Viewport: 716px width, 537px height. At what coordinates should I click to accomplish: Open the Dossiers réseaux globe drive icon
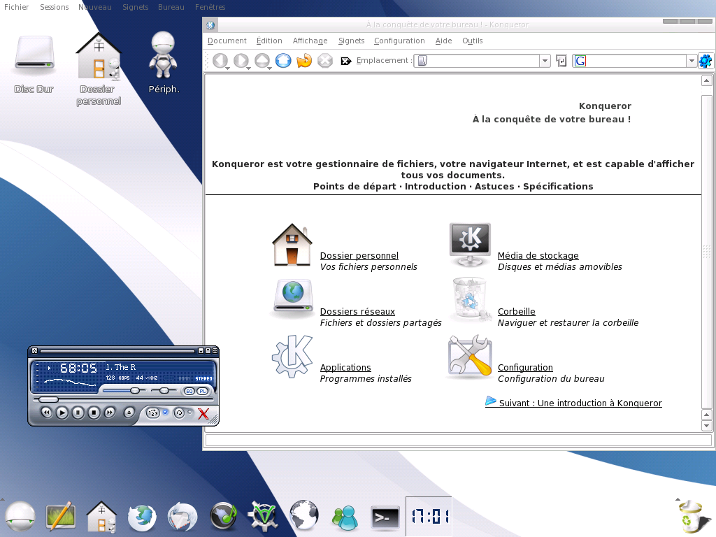[293, 298]
